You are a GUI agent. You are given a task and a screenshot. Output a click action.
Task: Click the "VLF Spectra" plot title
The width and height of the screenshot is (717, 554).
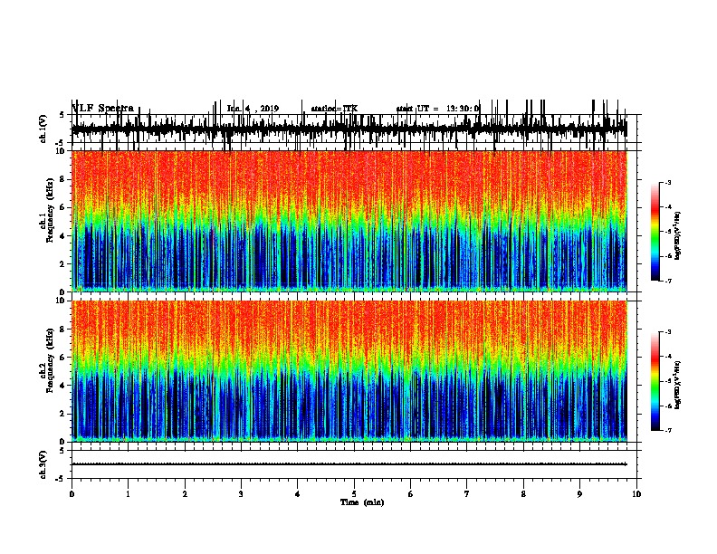click(103, 109)
